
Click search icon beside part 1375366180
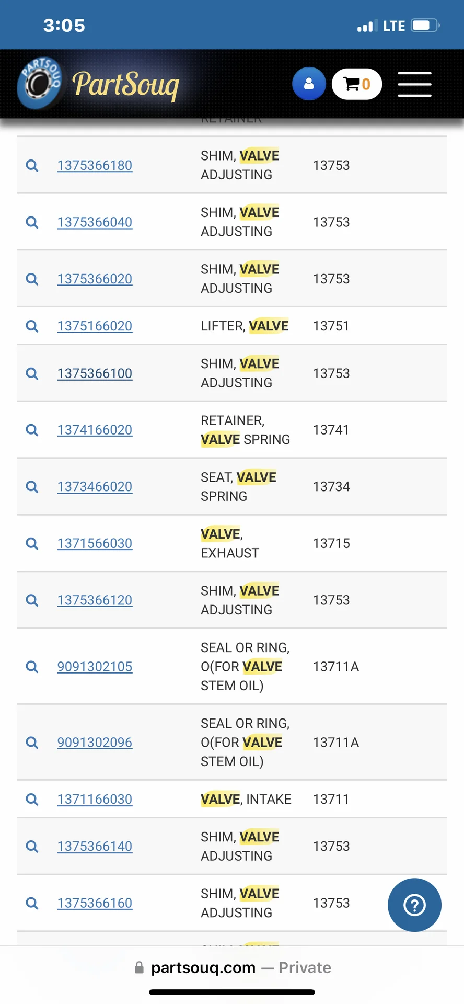[x=32, y=166]
